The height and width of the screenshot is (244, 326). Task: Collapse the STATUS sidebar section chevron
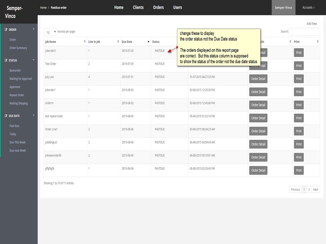(x=33, y=60)
